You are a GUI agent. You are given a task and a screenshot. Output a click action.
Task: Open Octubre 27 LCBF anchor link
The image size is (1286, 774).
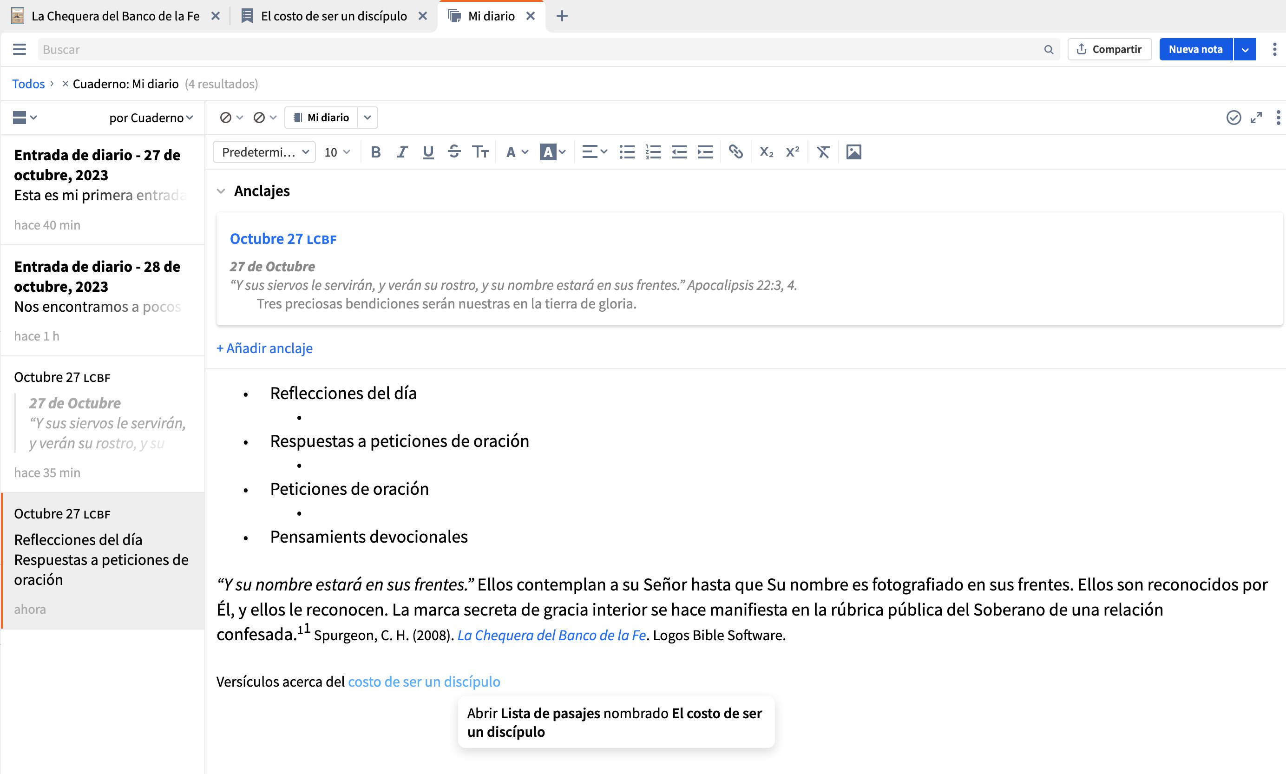pos(283,239)
